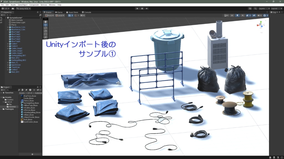Select the Unity VCS button
This screenshot has height=159, width=284.
23,9
